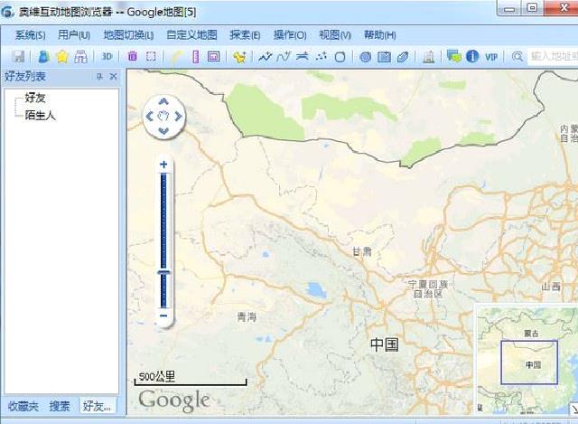Screen dimensions: 578x424
Task: Click the 山西 label on the map
Action: [551, 287]
